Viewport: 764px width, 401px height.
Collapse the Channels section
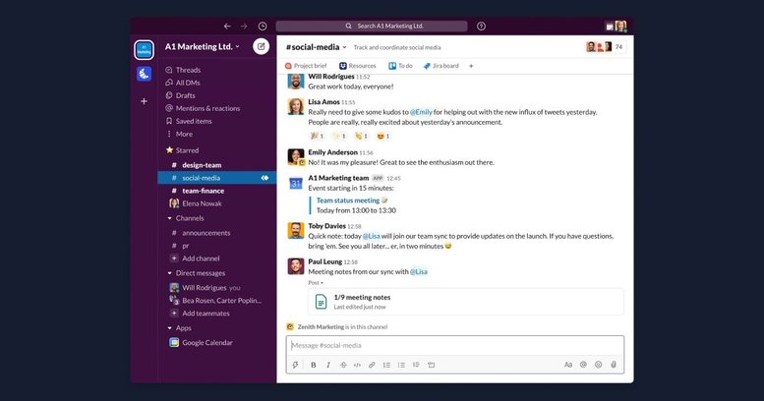click(169, 218)
